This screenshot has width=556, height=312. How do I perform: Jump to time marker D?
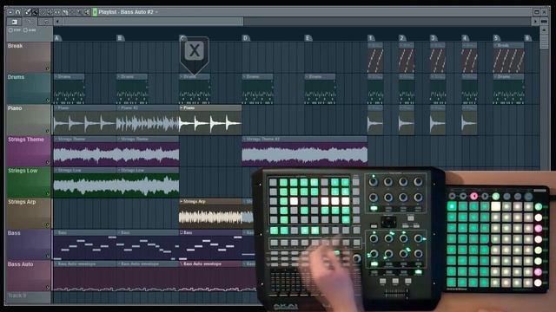245,38
